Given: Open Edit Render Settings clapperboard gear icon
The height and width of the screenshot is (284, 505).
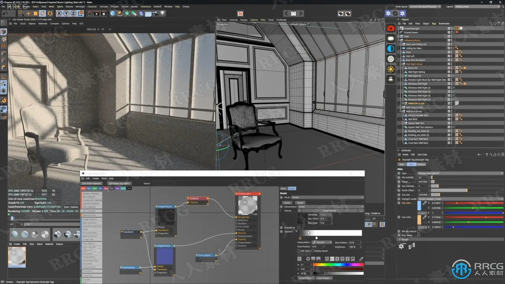Looking at the screenshot, I should coord(104,13).
